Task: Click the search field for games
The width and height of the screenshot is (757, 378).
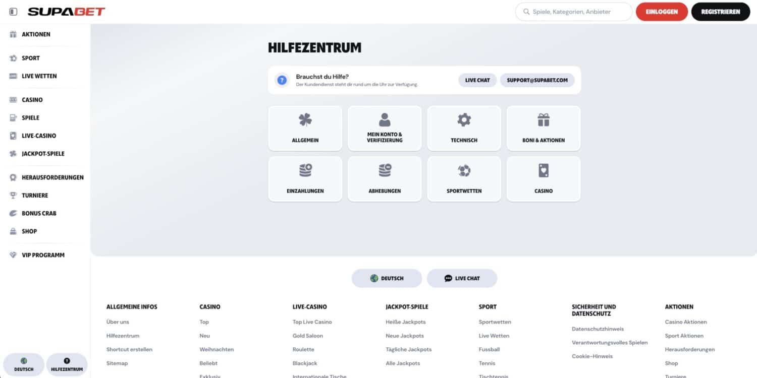Action: coord(575,12)
